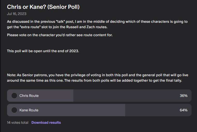Screen dimensions: 197x132
Task: Click the "Kane Route" option label
Action: (x=29, y=110)
